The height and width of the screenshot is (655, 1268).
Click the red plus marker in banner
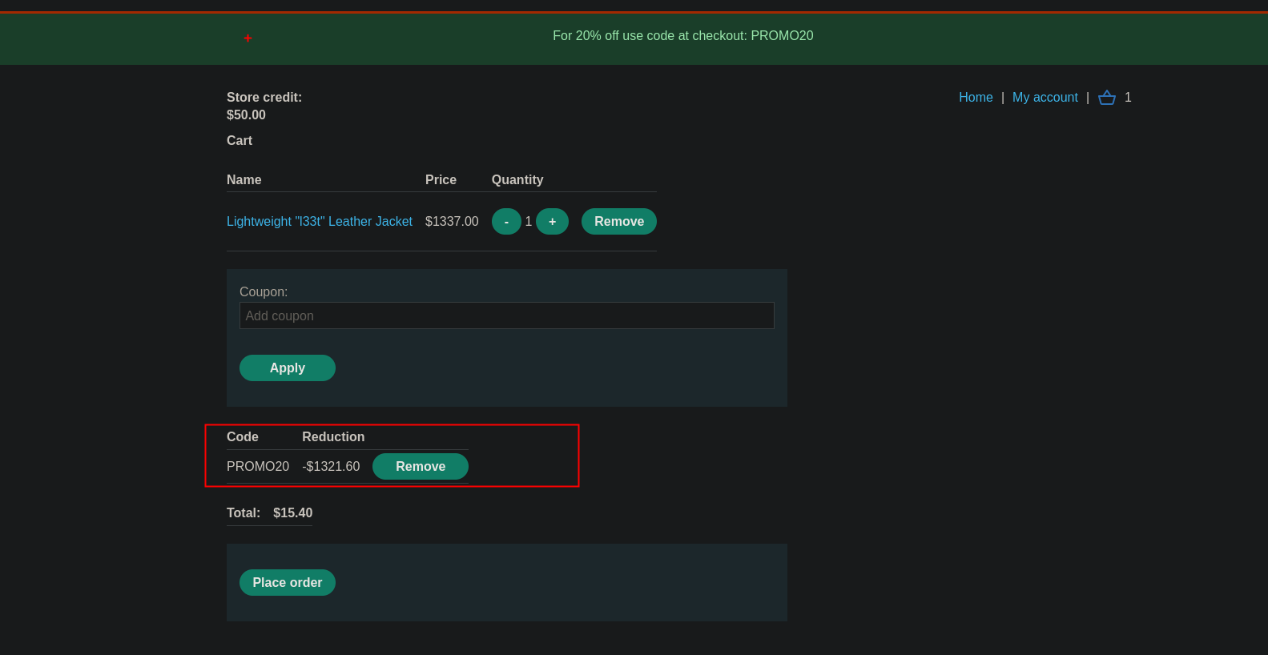coord(248,38)
